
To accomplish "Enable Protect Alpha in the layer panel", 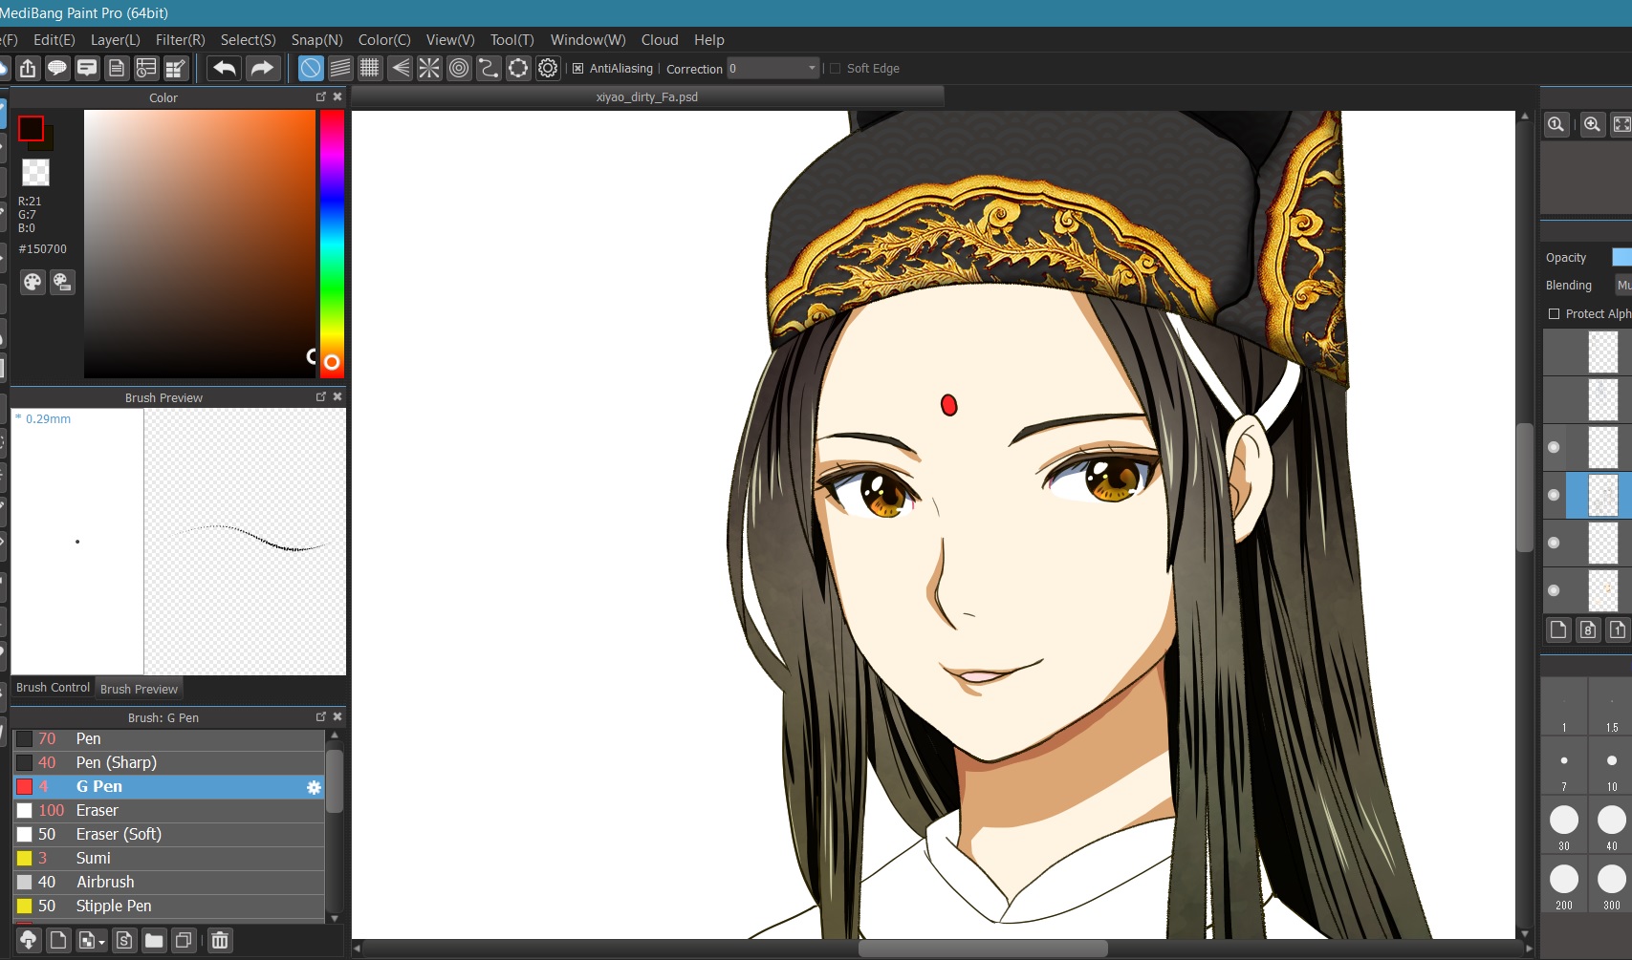I will coord(1555,313).
